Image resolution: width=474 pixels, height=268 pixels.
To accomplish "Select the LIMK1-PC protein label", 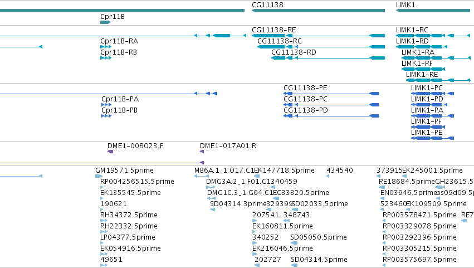I will (x=427, y=88).
